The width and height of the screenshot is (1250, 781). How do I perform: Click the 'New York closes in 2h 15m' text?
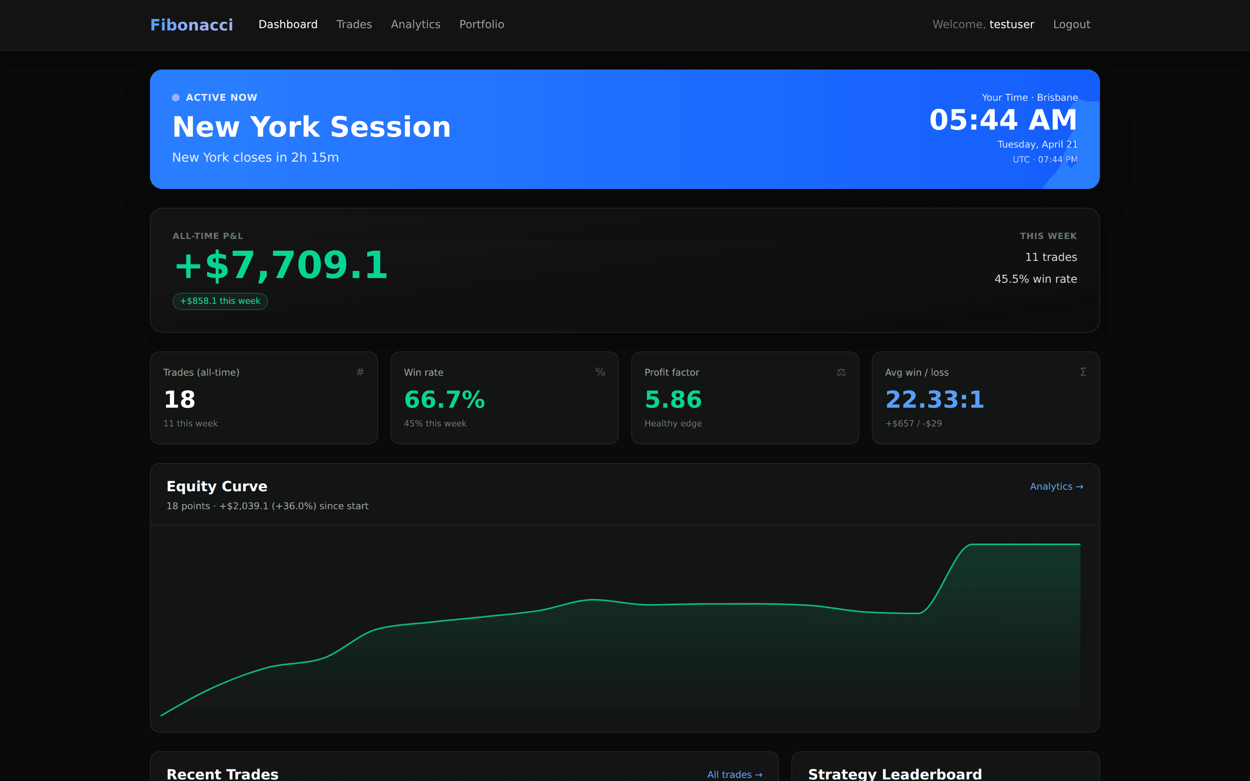tap(255, 157)
